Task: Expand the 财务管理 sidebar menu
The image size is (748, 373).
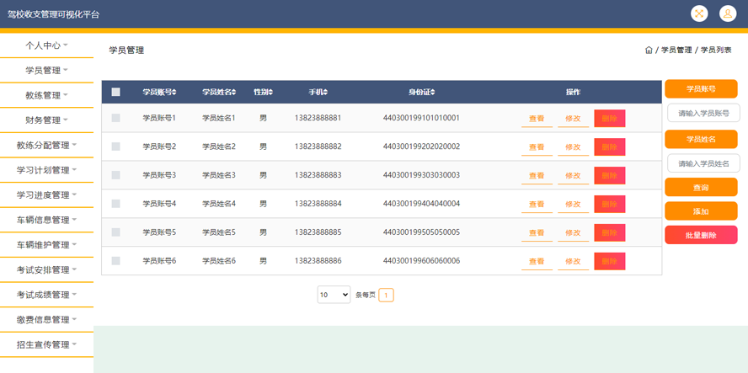Action: click(46, 120)
